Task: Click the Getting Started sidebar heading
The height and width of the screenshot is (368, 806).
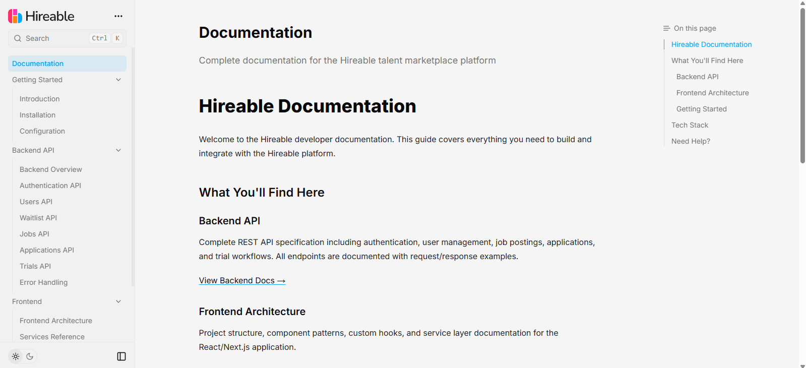Action: (x=37, y=80)
